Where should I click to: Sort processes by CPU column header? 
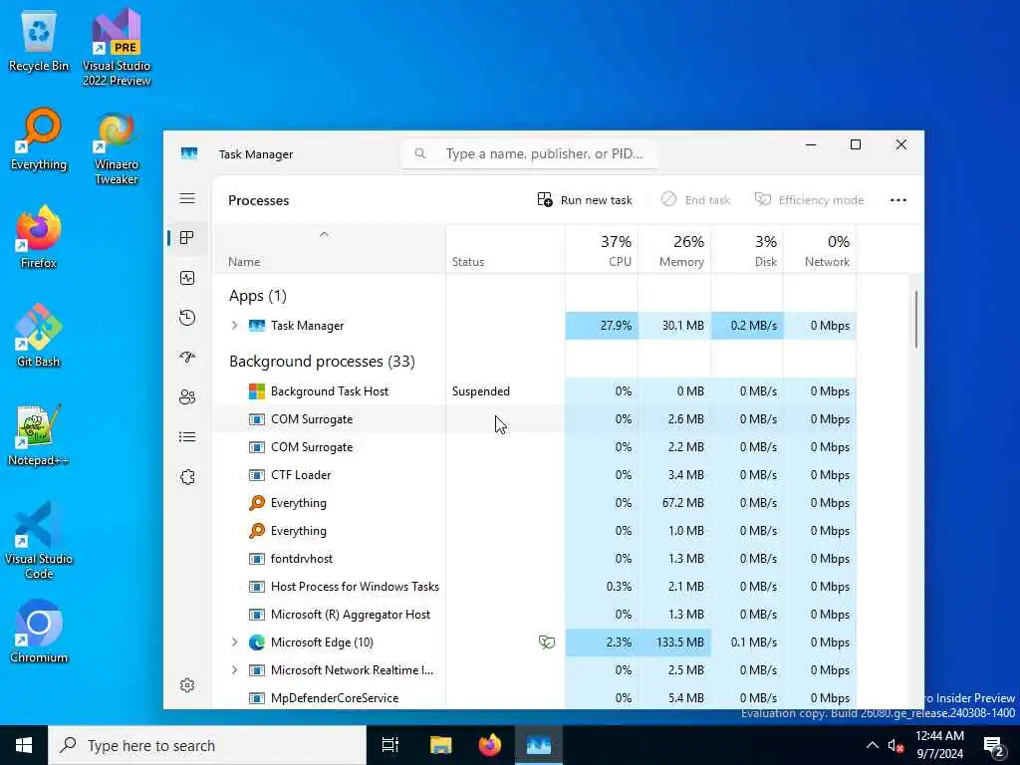click(603, 250)
